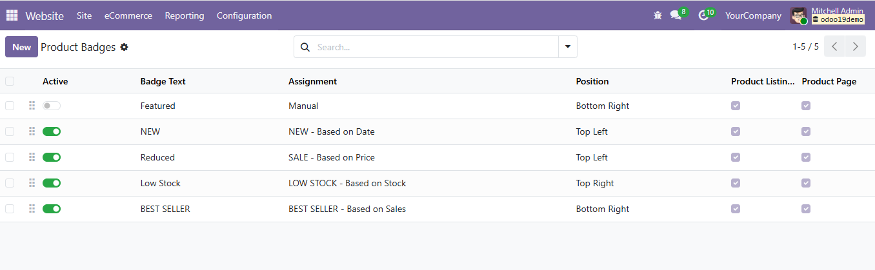
Task: Click the Website app title
Action: pyautogui.click(x=45, y=15)
